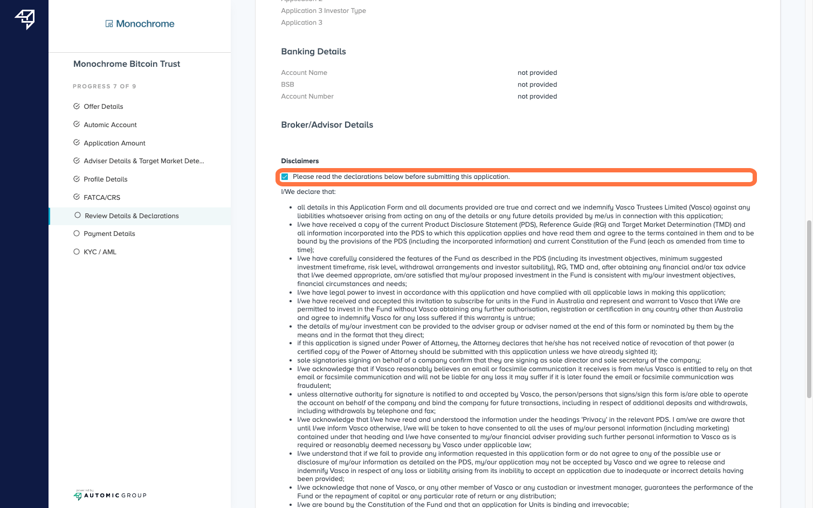Click the declaration about sole signatories
Viewport: 813px width, 508px height.
499,360
